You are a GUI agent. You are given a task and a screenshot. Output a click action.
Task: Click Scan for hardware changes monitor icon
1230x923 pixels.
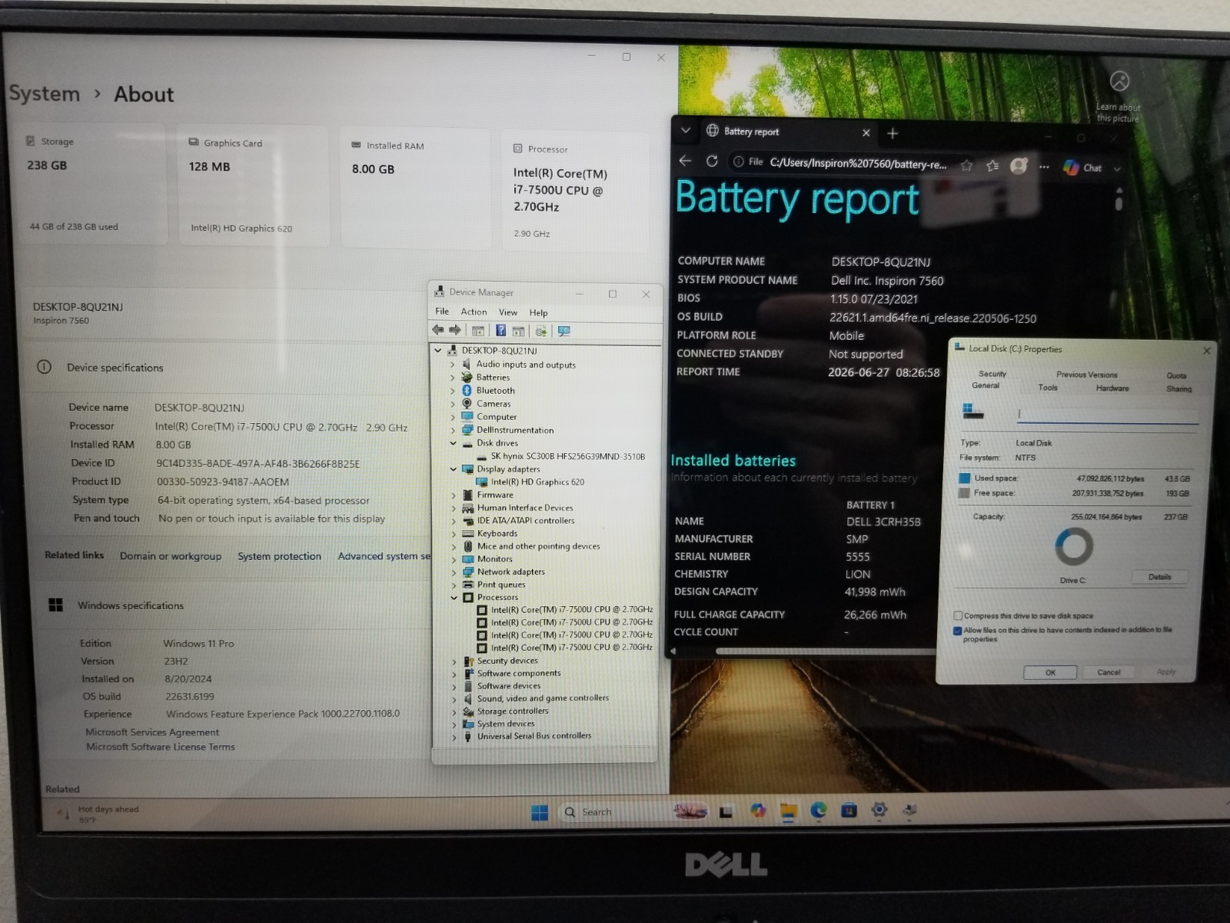pos(564,331)
